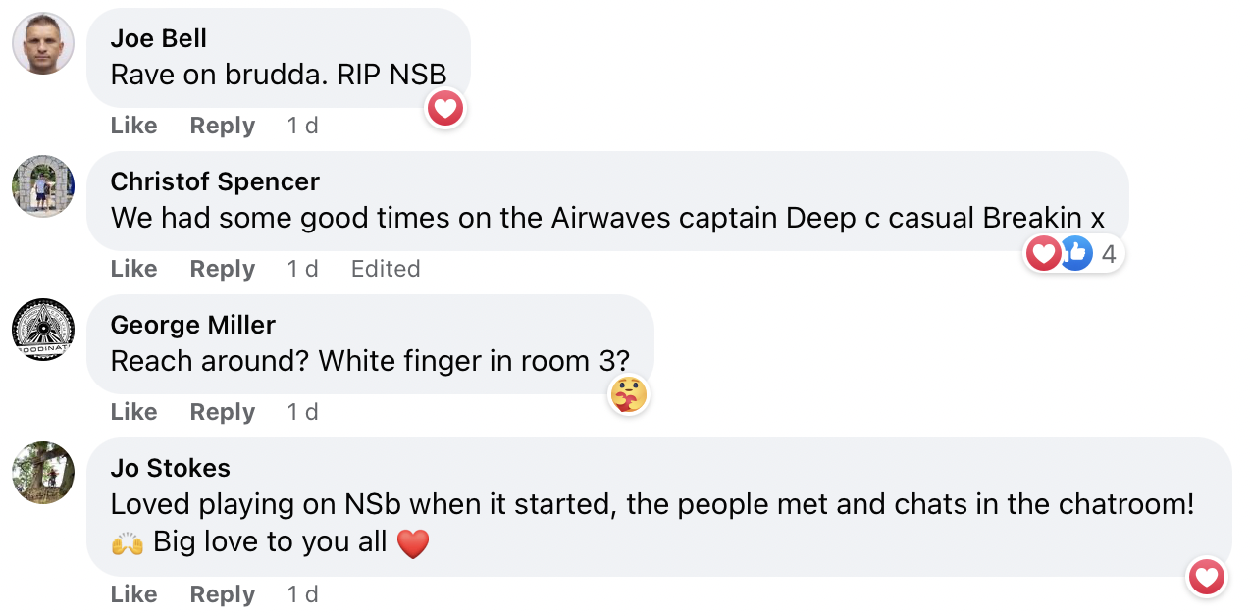Viewport: 1250px width, 616px height.
Task: View edit history via Edited label
Action: (x=386, y=269)
